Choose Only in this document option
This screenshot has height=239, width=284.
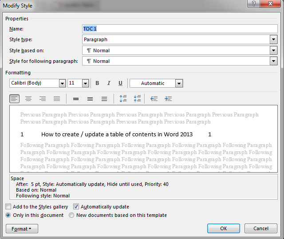click(x=8, y=215)
